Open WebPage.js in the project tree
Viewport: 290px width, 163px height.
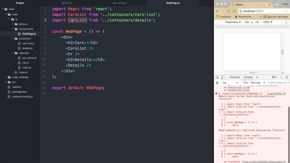coord(29,34)
